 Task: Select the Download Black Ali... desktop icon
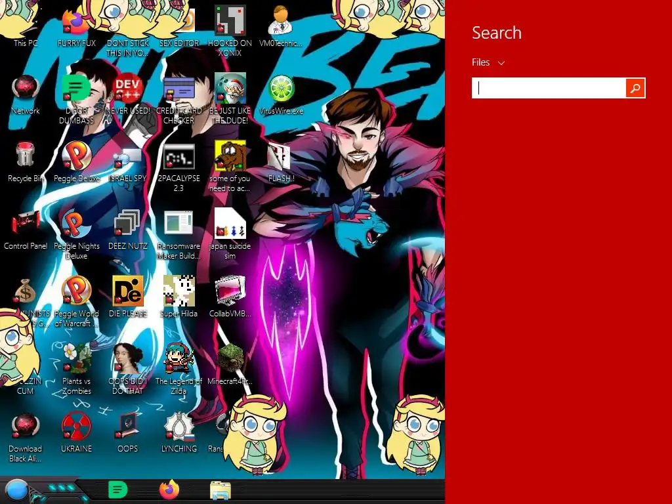[x=26, y=437]
